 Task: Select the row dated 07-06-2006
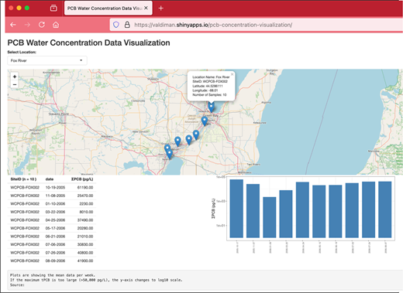pyautogui.click(x=52, y=244)
